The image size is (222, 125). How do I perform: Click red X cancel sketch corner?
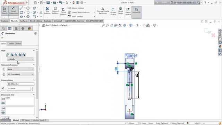(213, 35)
